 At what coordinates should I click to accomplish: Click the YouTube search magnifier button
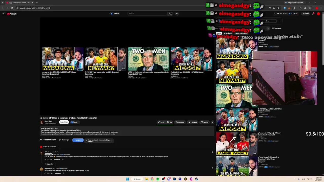(x=170, y=14)
